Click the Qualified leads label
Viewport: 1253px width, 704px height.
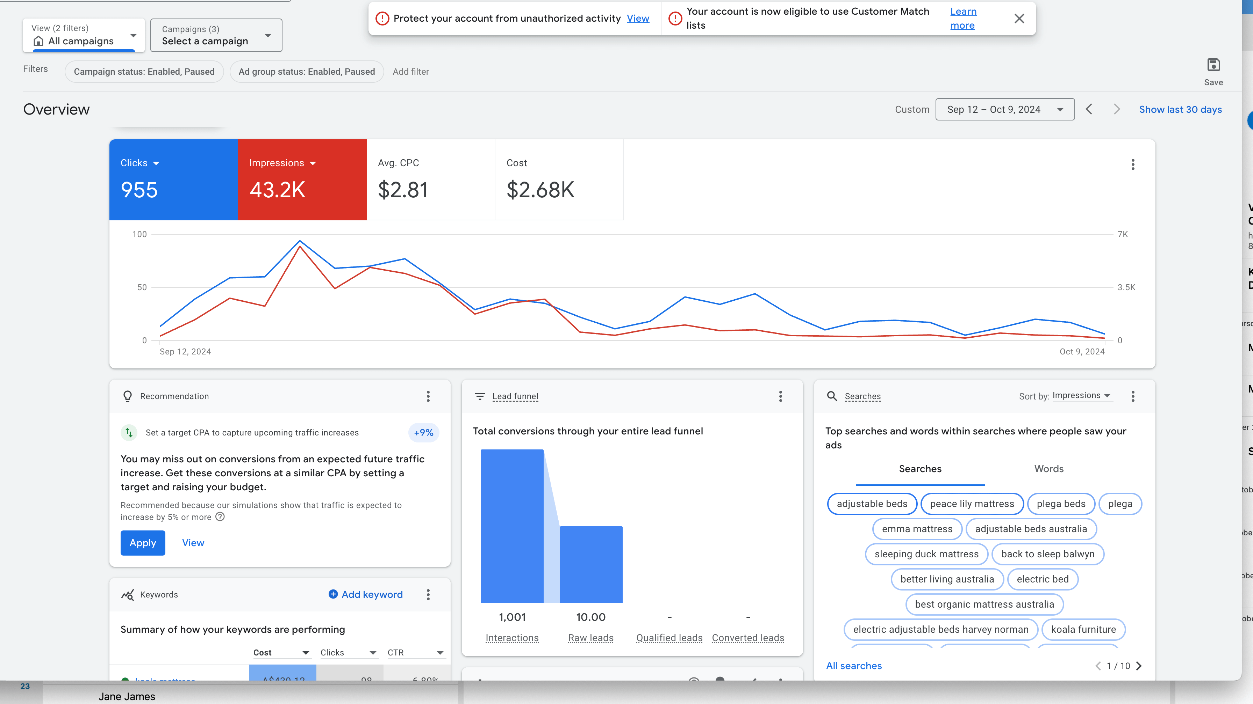coord(669,638)
